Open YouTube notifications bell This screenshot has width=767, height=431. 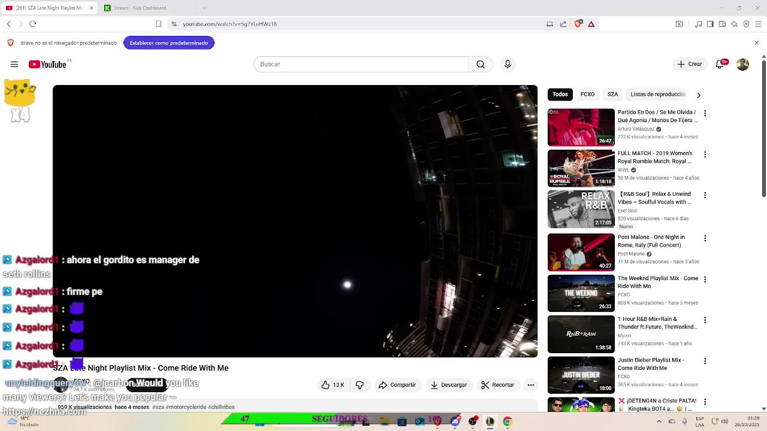(x=720, y=64)
